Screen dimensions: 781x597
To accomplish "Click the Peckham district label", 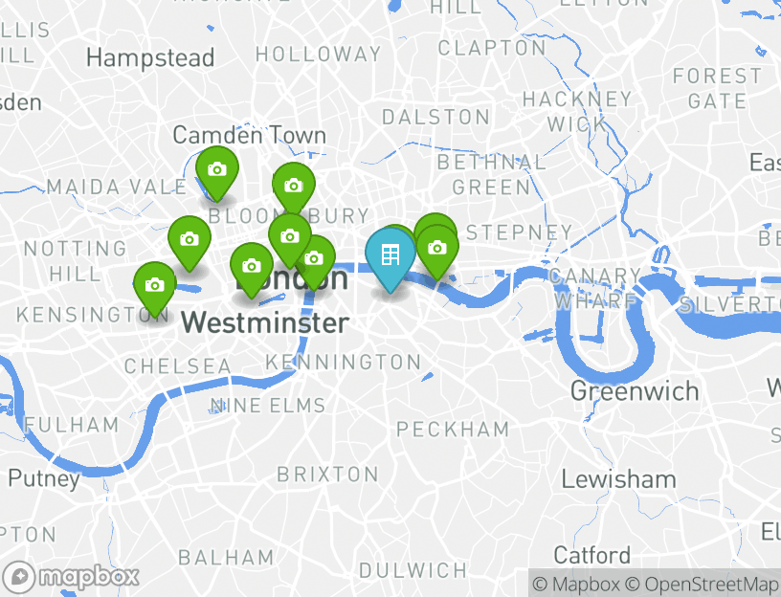I will pyautogui.click(x=453, y=430).
